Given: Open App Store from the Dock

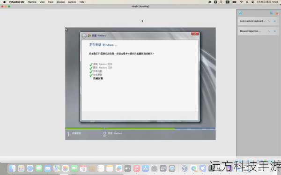Looking at the screenshot, I should pyautogui.click(x=145, y=168).
